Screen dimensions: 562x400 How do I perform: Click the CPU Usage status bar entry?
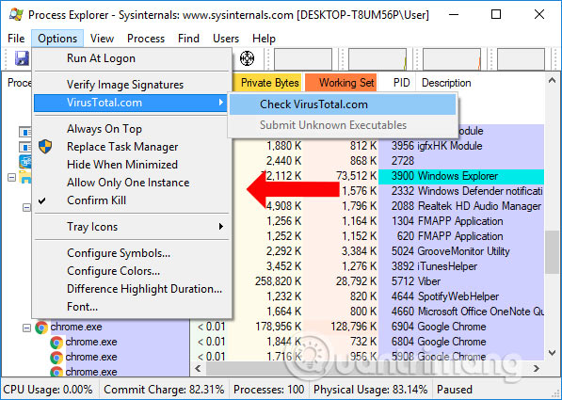(48, 390)
